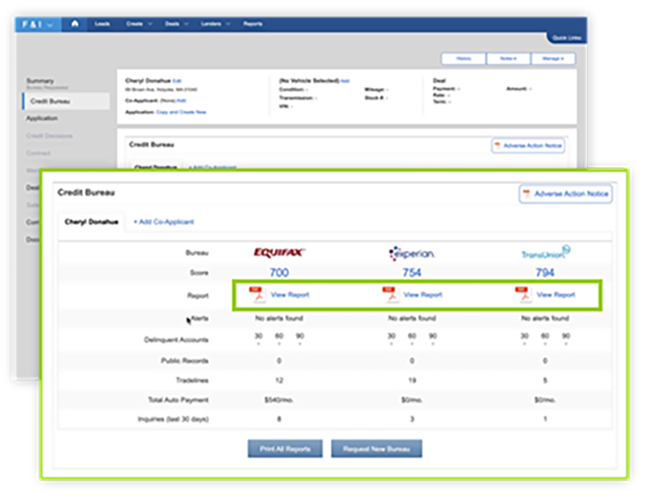Click the TransUnion score 794
This screenshot has height=496, width=645.
click(545, 273)
